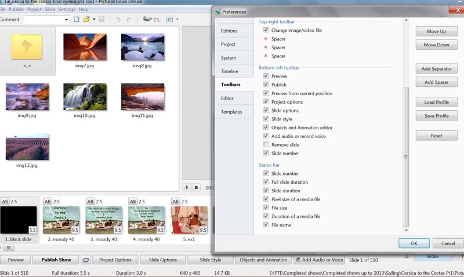Image resolution: width=464 pixels, height=277 pixels.
Task: Toggle Full slide duration checkbox
Action: pos(266,182)
